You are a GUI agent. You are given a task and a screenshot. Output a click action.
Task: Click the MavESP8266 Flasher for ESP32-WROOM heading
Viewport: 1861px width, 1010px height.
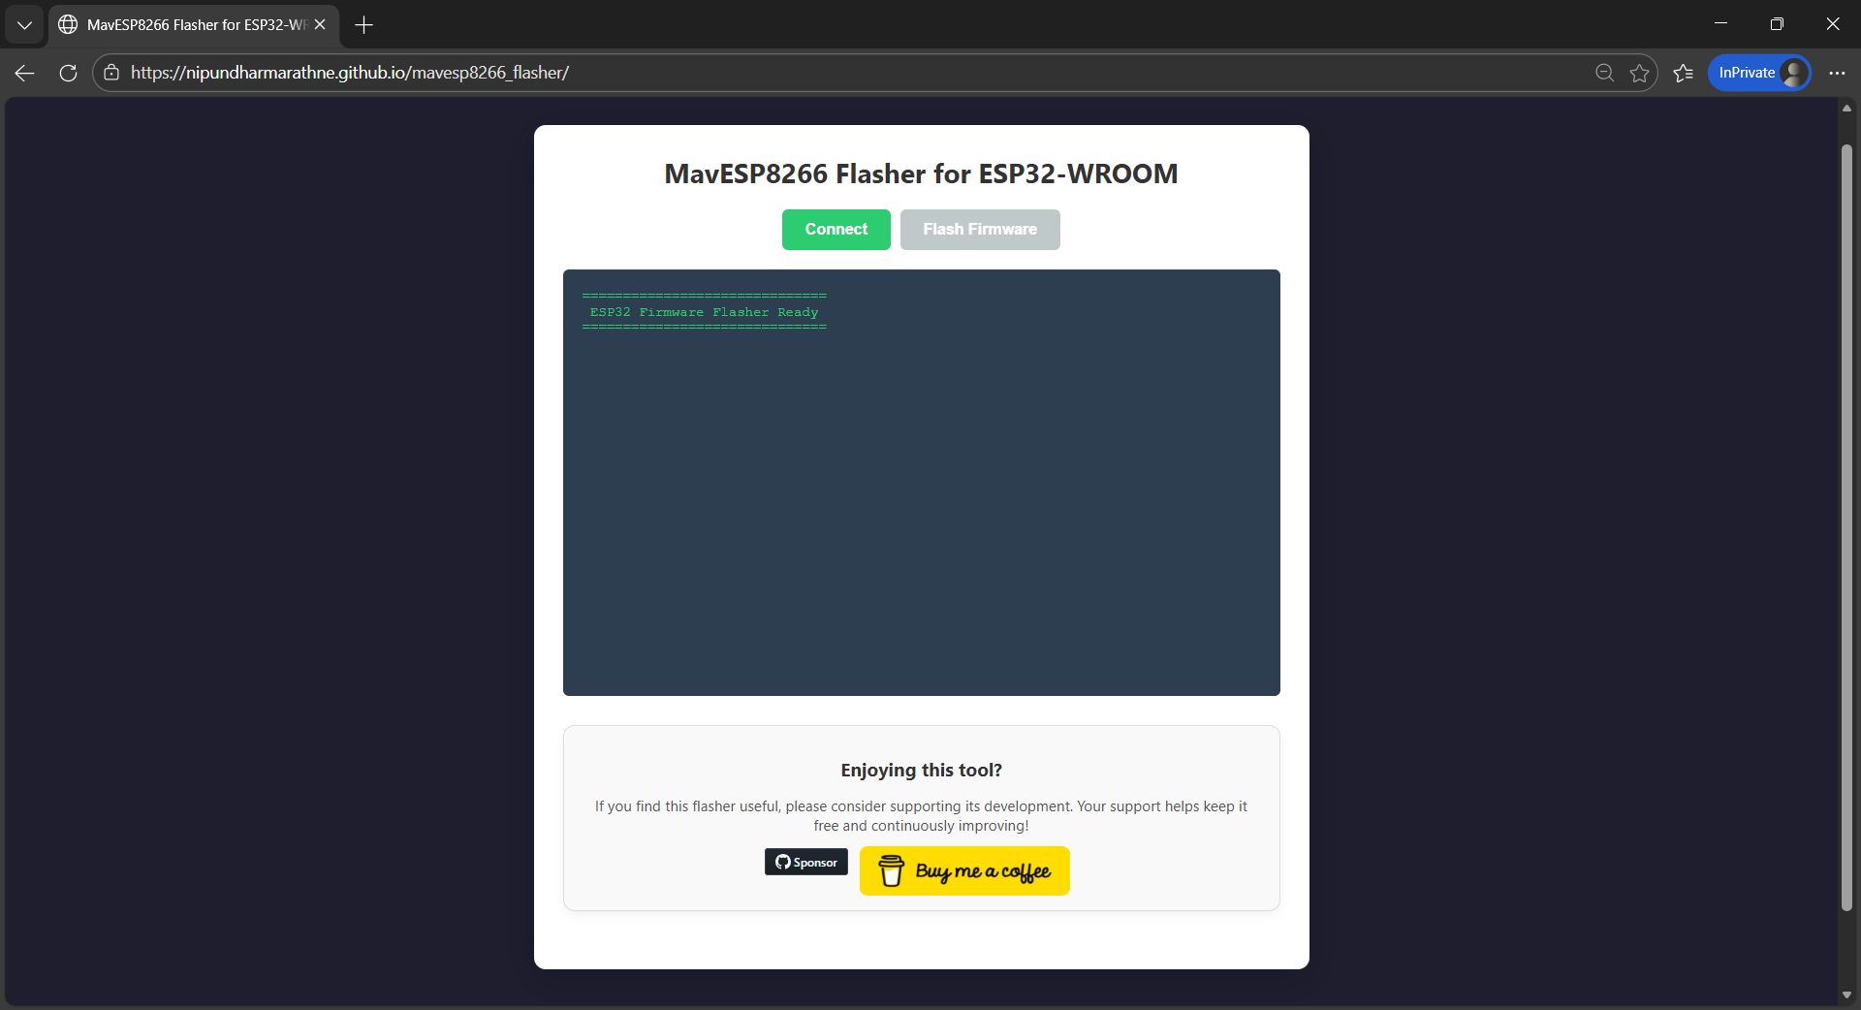[921, 174]
